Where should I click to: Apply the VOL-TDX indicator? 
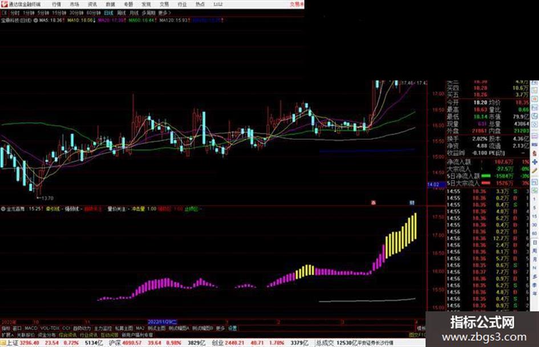click(x=50, y=328)
